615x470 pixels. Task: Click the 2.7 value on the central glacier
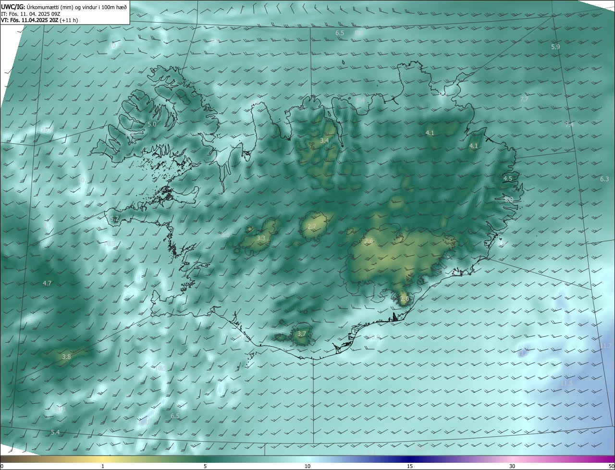(312, 227)
